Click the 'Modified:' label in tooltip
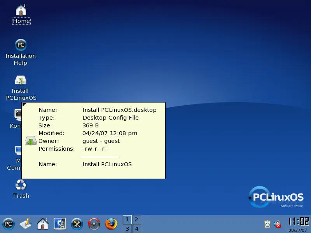 [x=51, y=133]
